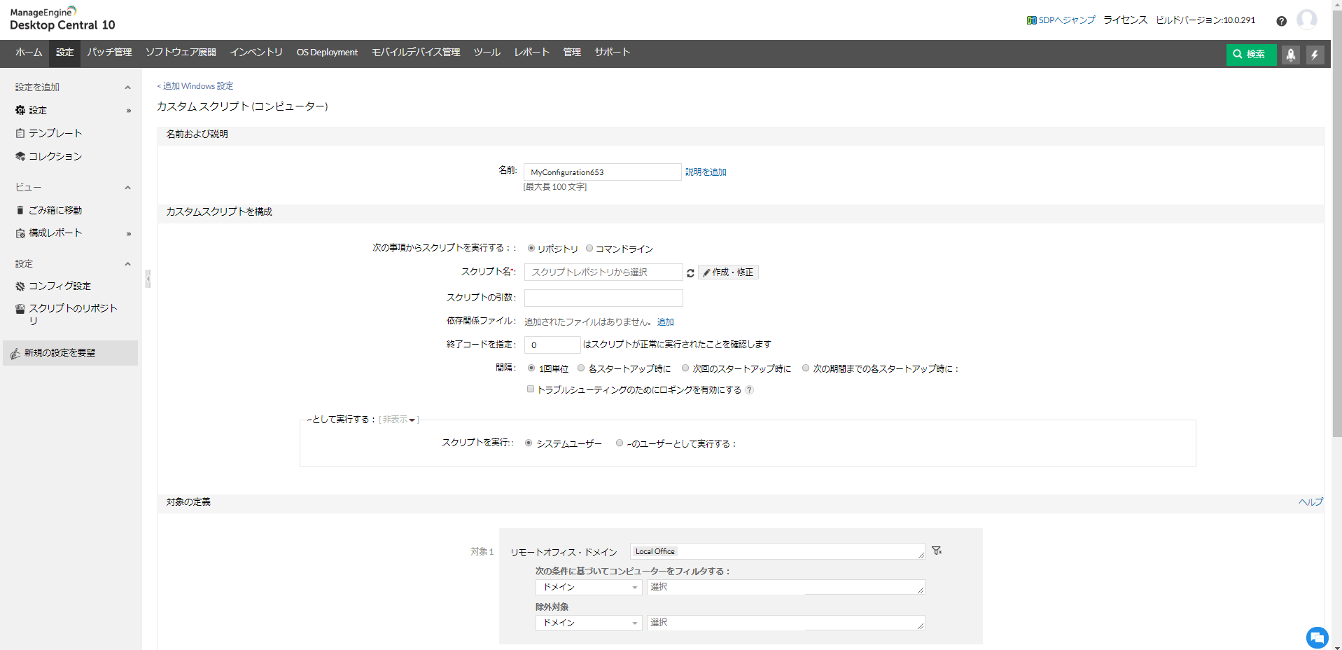This screenshot has height=650, width=1342.
Task: Select the 各スタートアップ時に radio button
Action: click(x=581, y=368)
